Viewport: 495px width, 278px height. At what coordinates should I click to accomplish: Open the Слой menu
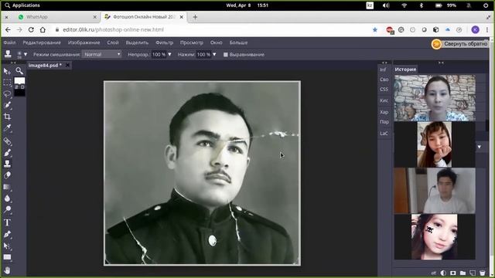click(x=113, y=42)
